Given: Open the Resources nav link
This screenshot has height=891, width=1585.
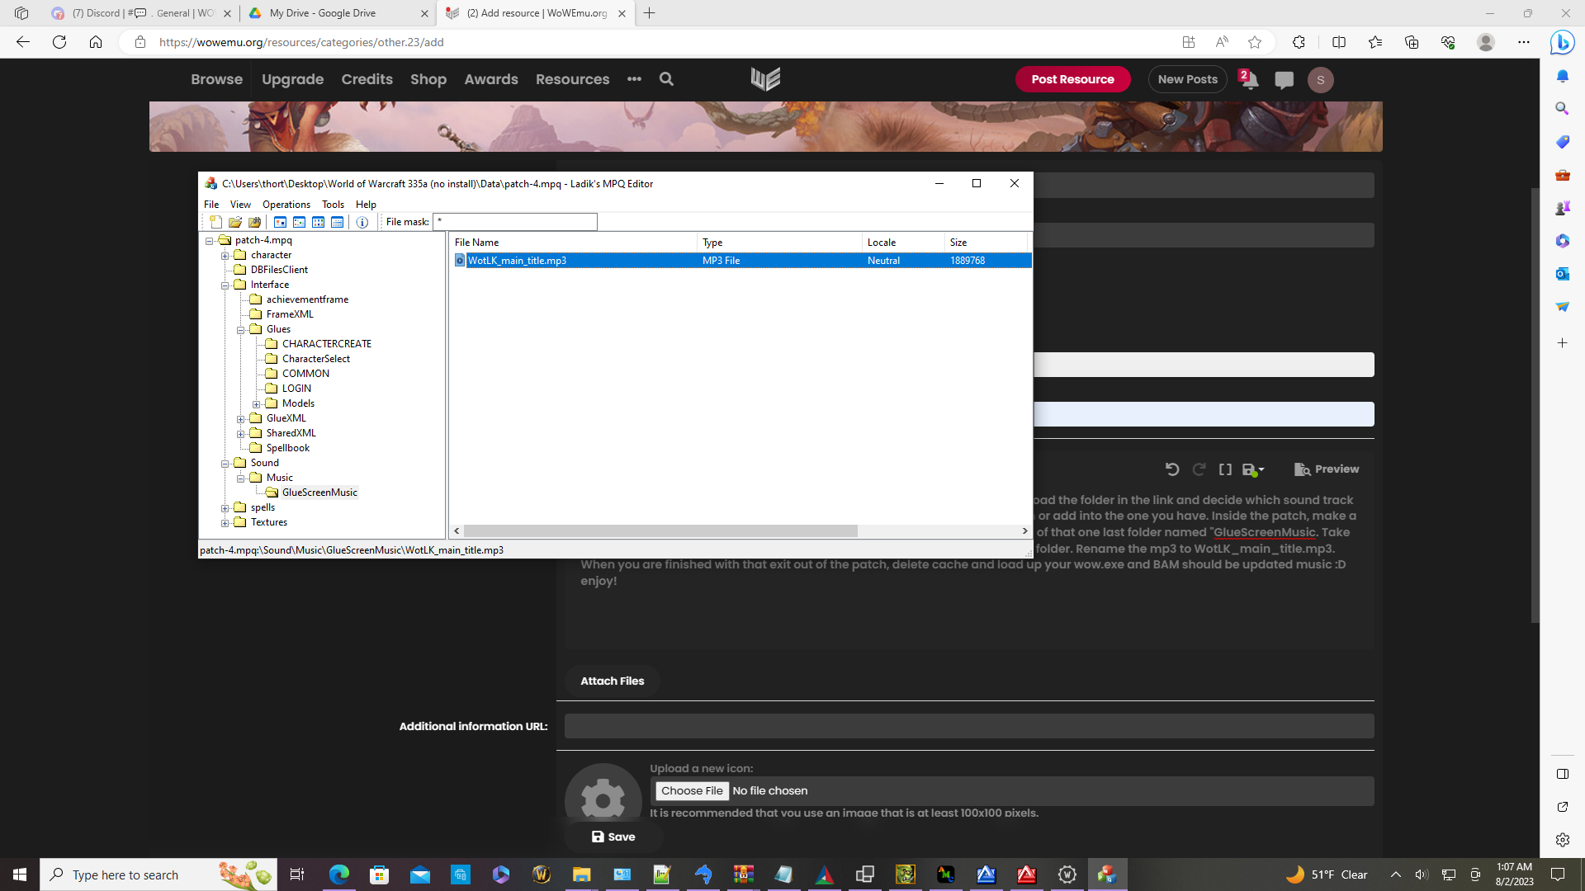Looking at the screenshot, I should pyautogui.click(x=572, y=79).
